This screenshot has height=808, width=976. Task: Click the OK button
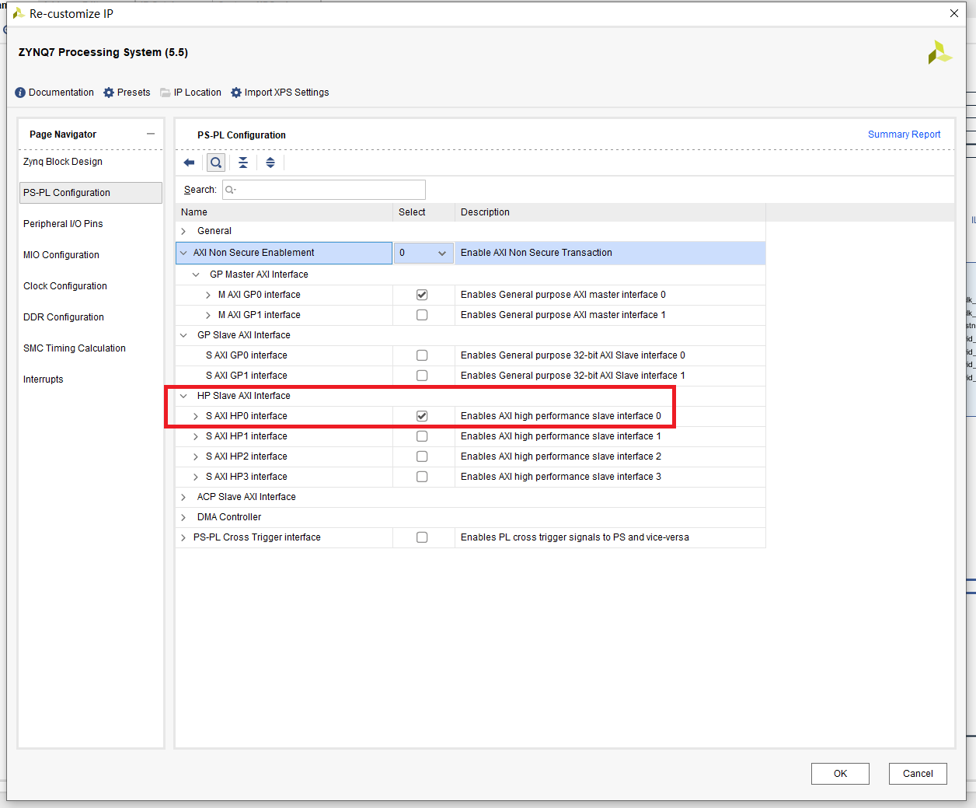pyautogui.click(x=840, y=774)
